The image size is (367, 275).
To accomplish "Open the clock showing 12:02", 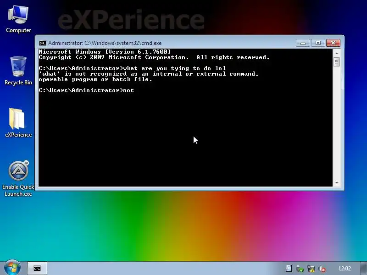I will [345, 269].
